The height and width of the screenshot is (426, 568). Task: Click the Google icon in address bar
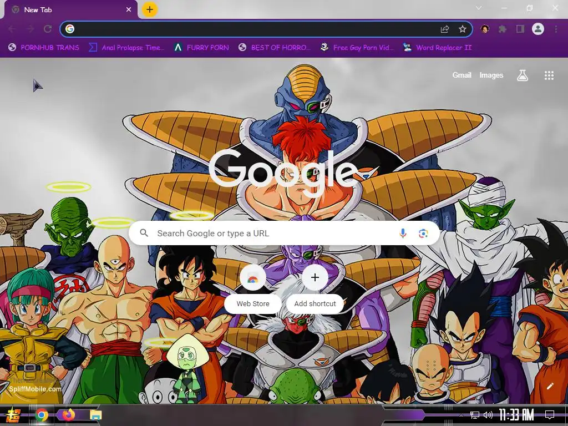(70, 29)
